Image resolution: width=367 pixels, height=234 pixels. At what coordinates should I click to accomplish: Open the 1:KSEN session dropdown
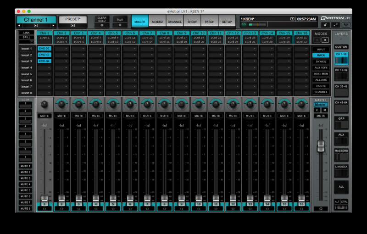[292, 19]
